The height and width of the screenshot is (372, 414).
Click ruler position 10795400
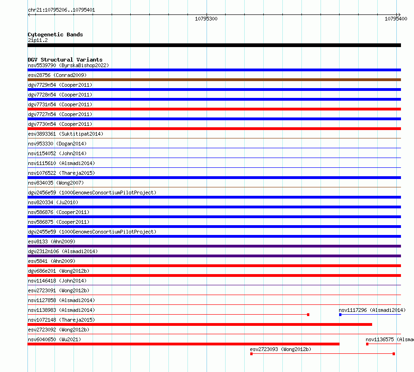(396, 19)
